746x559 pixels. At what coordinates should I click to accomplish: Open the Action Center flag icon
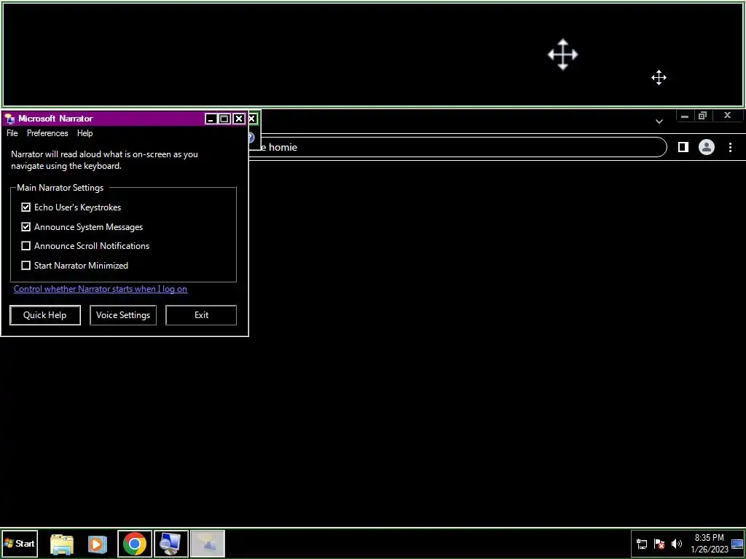pos(659,544)
